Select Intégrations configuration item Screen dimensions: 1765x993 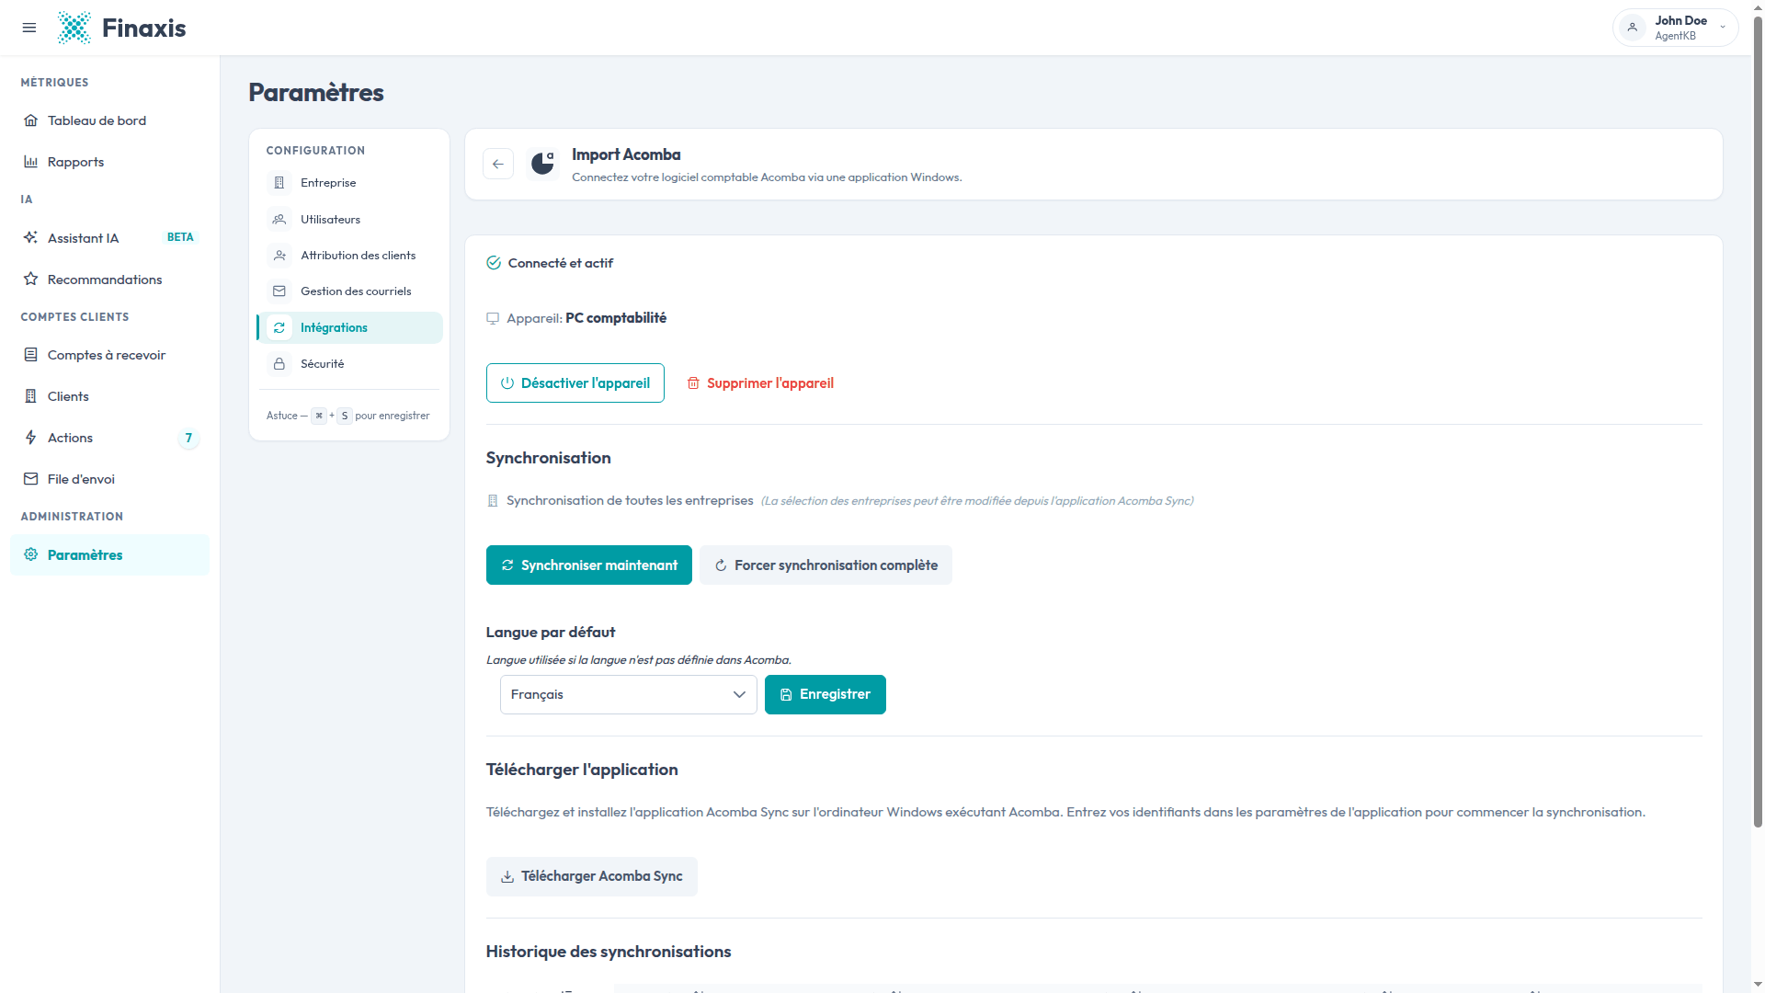pyautogui.click(x=349, y=327)
